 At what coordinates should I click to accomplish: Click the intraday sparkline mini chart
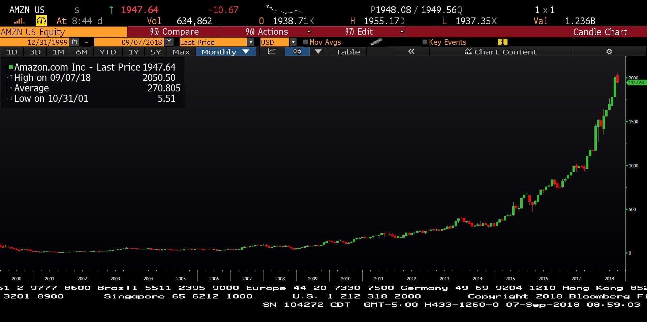pyautogui.click(x=284, y=9)
